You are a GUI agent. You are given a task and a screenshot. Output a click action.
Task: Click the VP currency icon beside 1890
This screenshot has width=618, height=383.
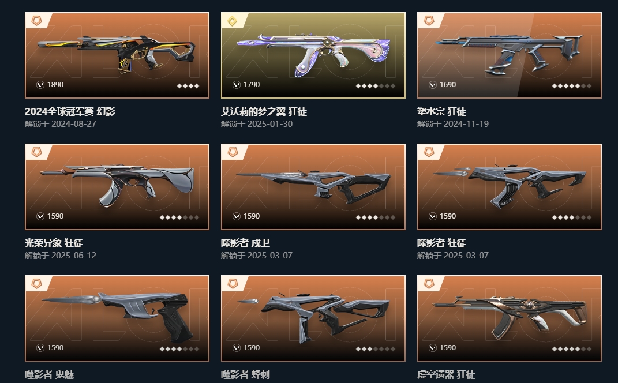tap(40, 85)
